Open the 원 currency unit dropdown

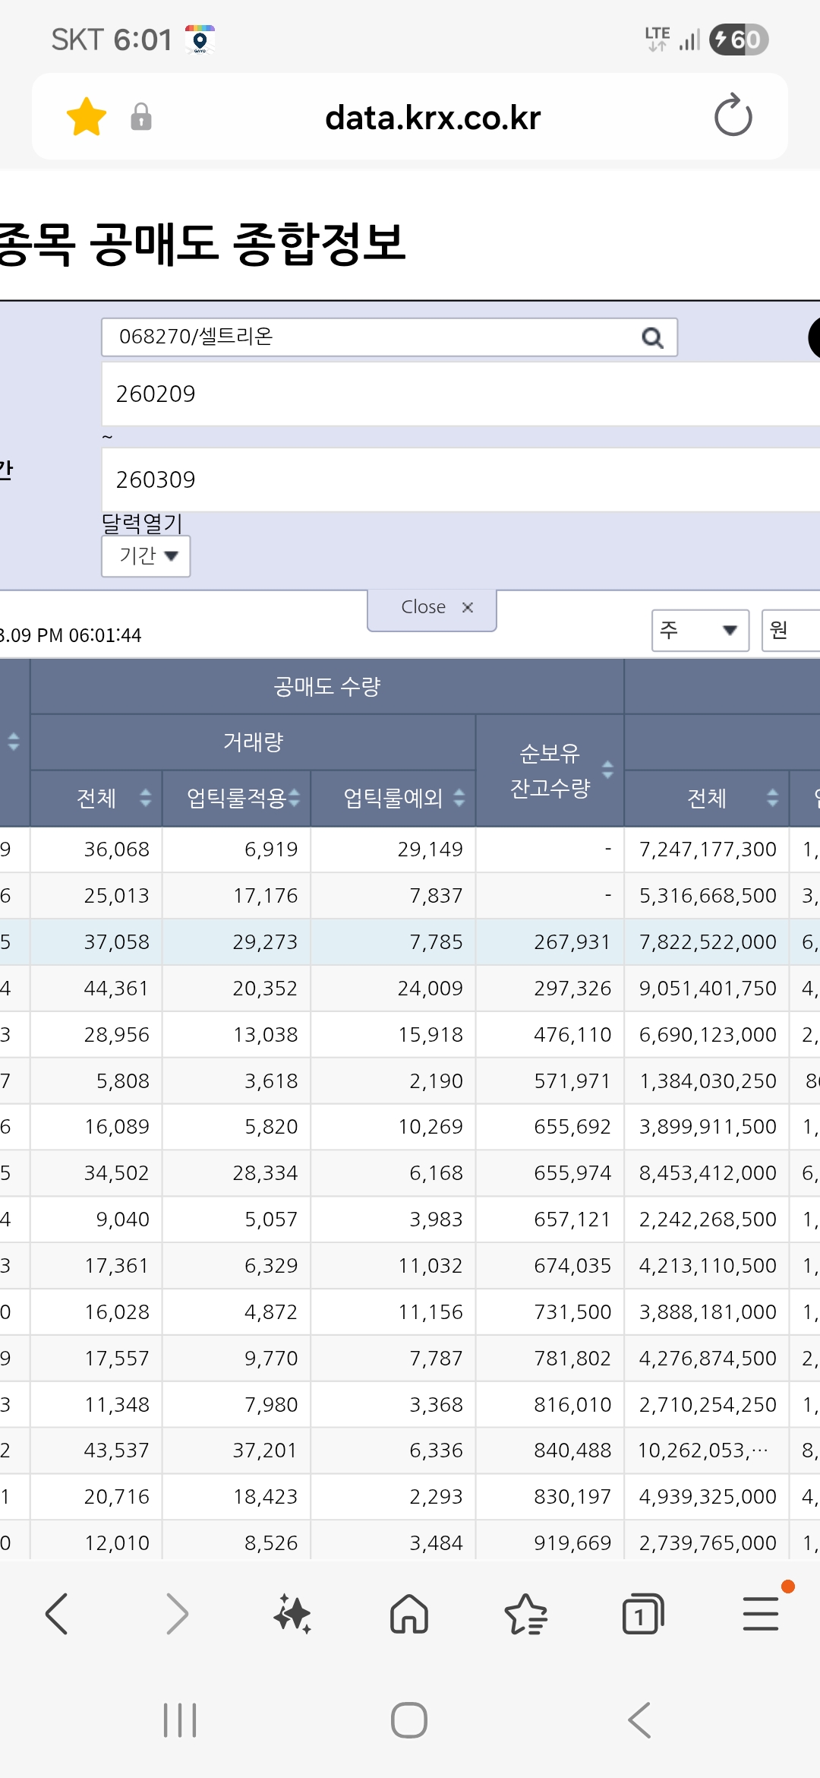pos(790,630)
